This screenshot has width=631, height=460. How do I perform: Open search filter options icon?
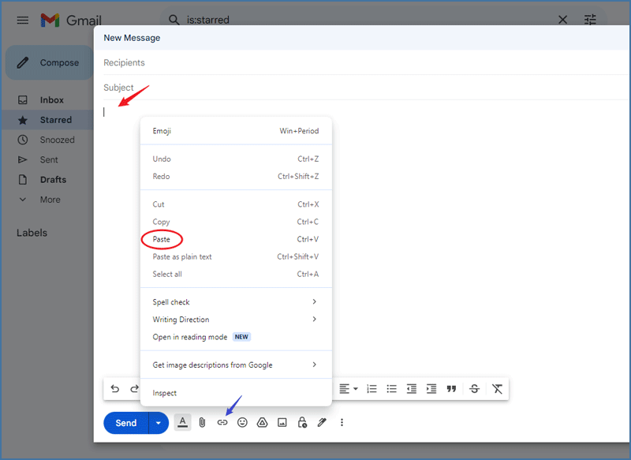click(x=590, y=20)
